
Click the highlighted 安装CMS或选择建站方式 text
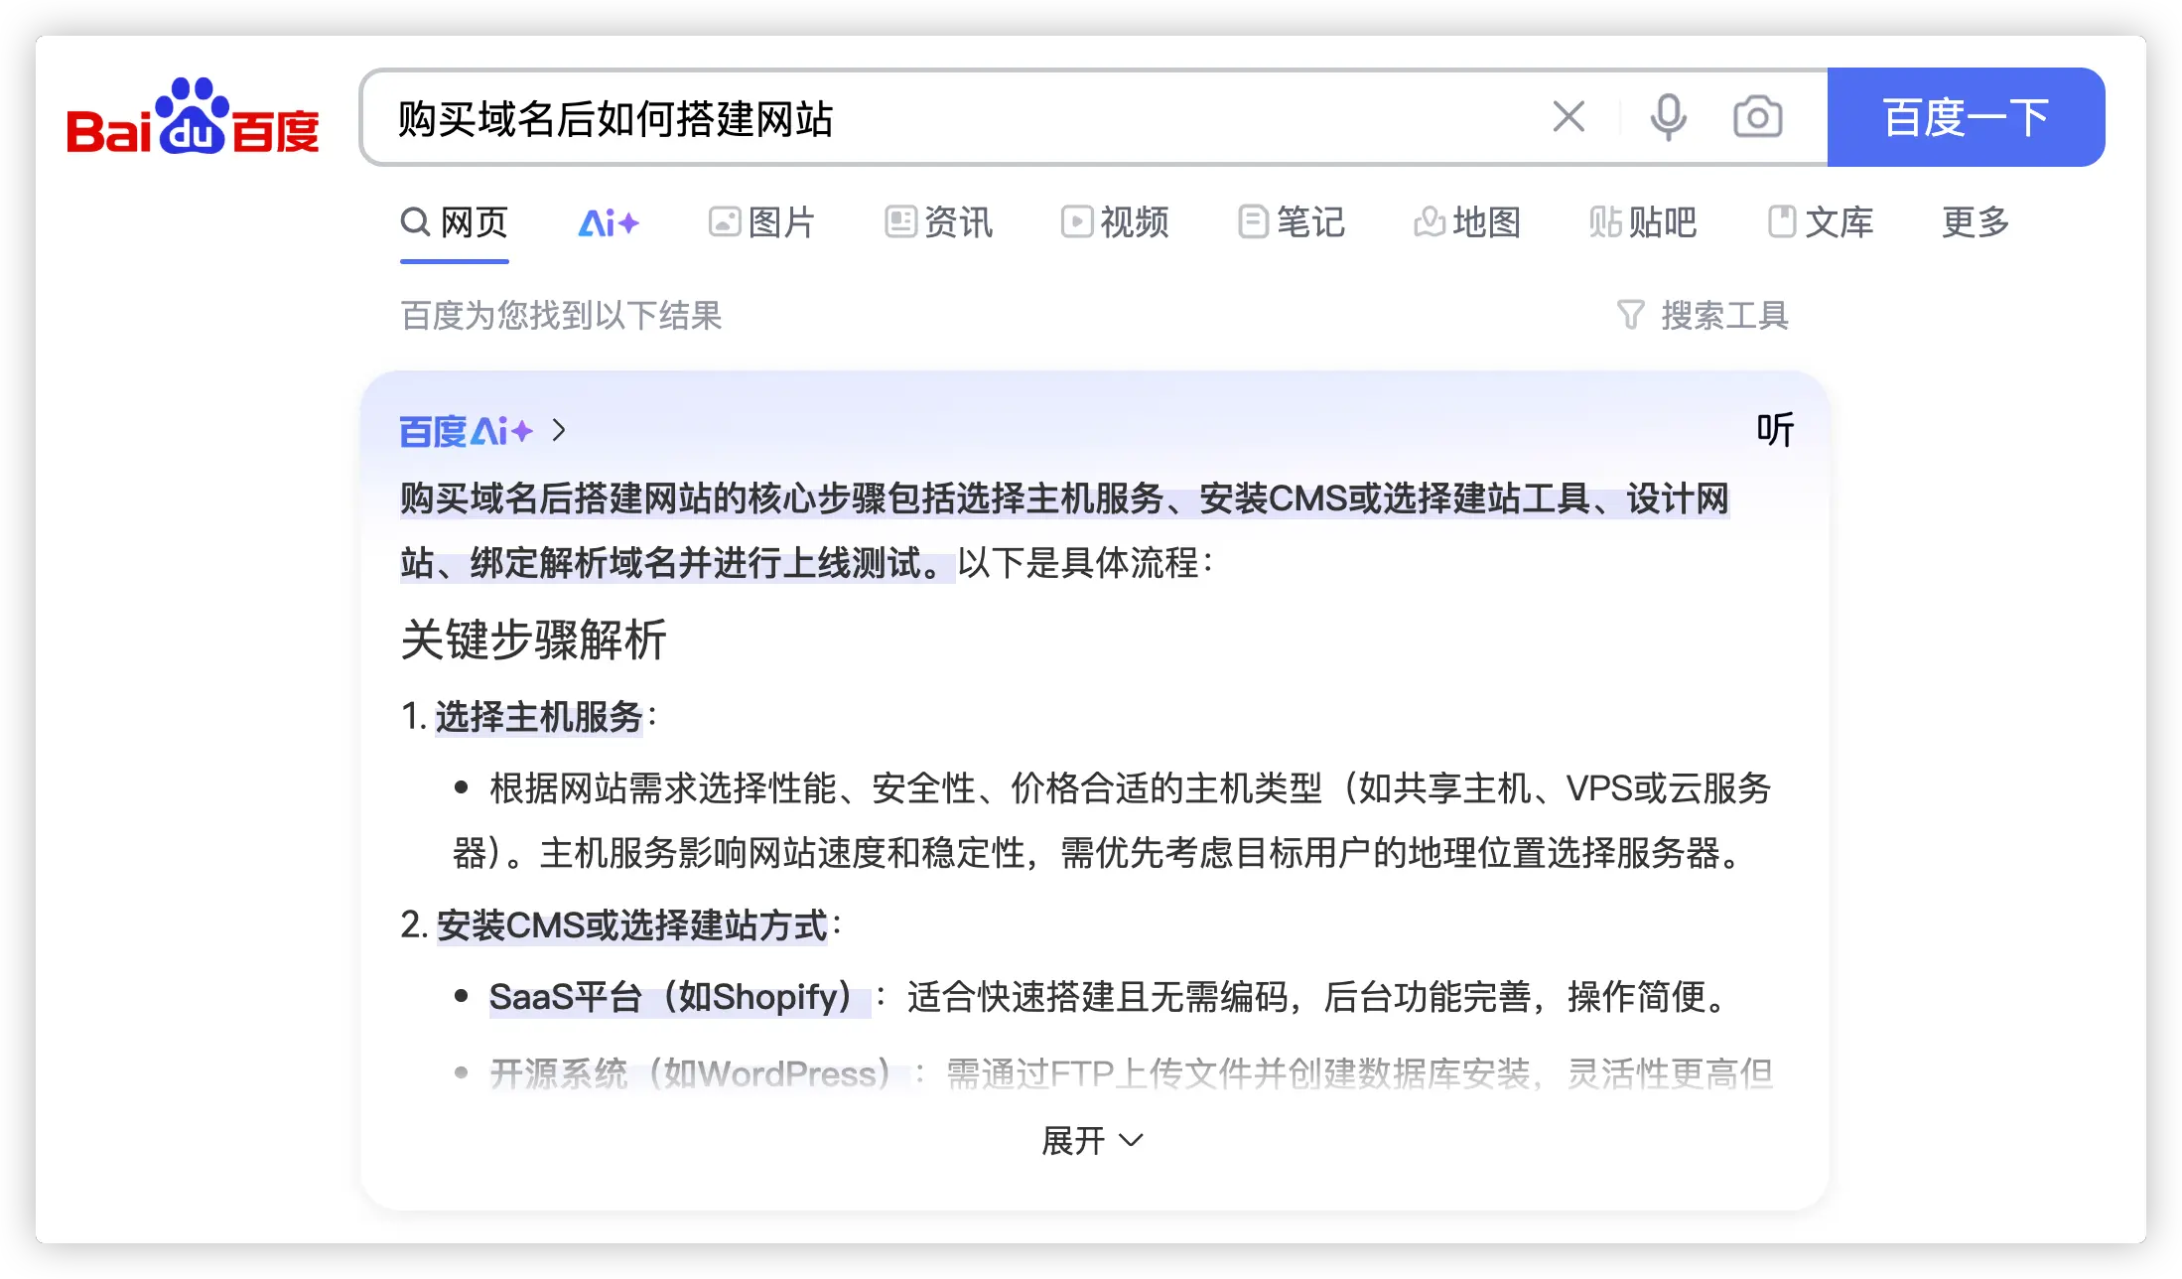point(631,924)
